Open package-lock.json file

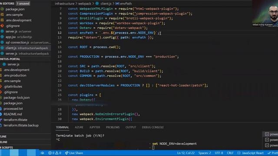coord(17,97)
